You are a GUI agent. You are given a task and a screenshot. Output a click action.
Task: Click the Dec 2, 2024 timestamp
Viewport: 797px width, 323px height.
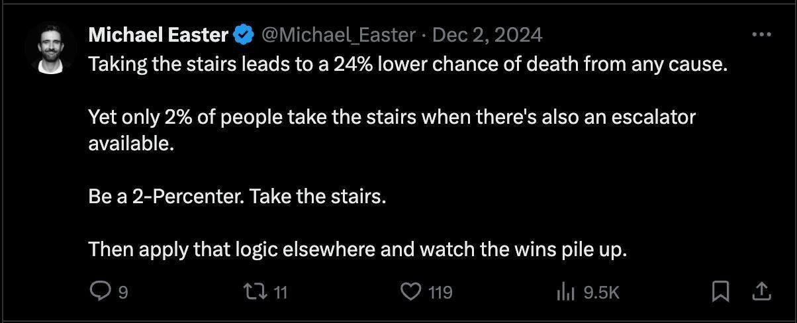pos(487,35)
